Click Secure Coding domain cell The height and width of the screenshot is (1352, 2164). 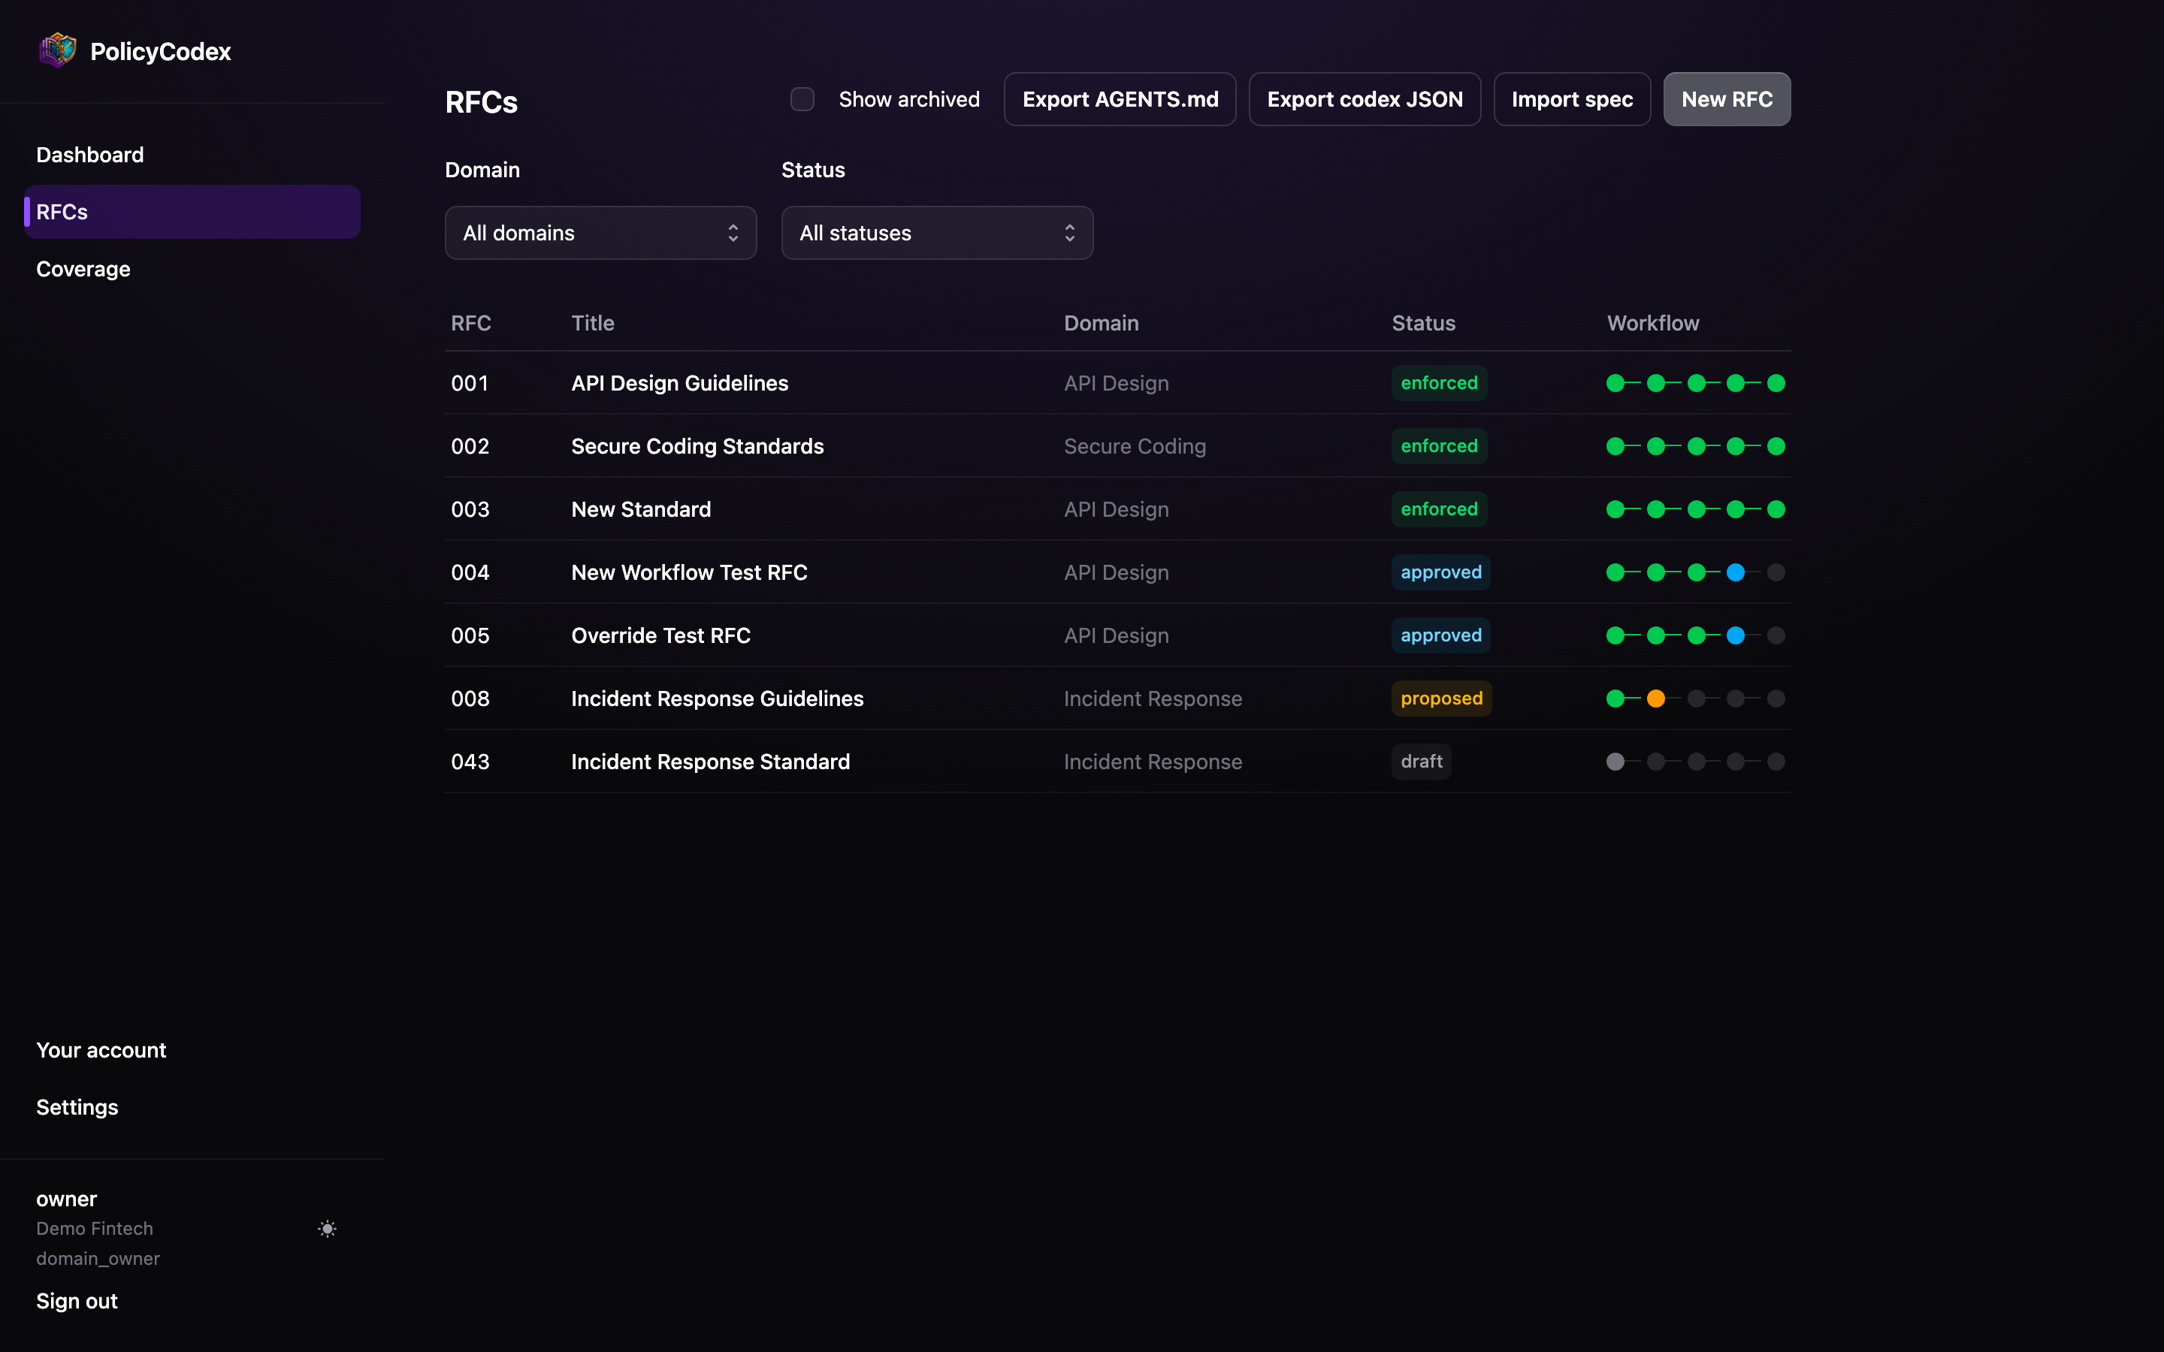tap(1135, 446)
